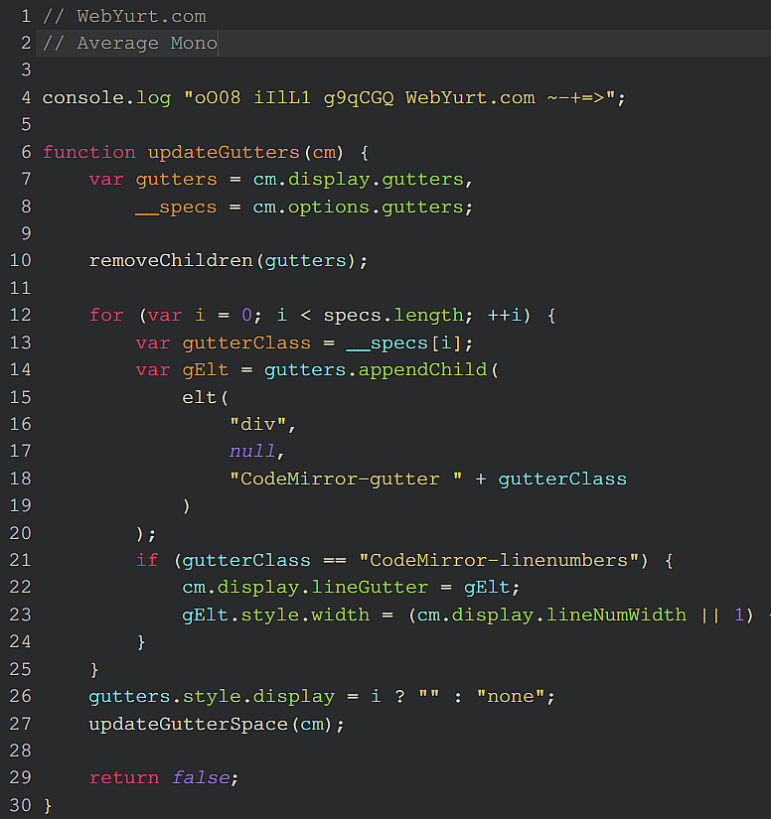Click "cm.options.gutters" on line 8
The image size is (771, 819).
tap(358, 206)
